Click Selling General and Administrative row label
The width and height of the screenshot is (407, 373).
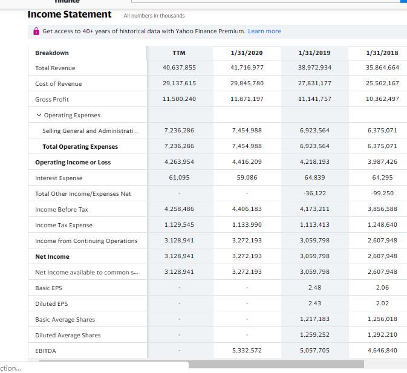click(x=90, y=131)
